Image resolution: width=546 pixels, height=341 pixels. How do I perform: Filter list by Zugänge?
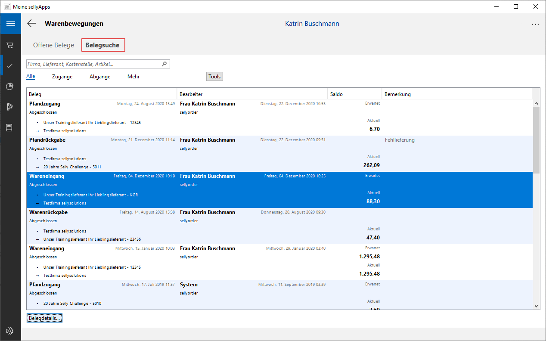[x=62, y=77]
